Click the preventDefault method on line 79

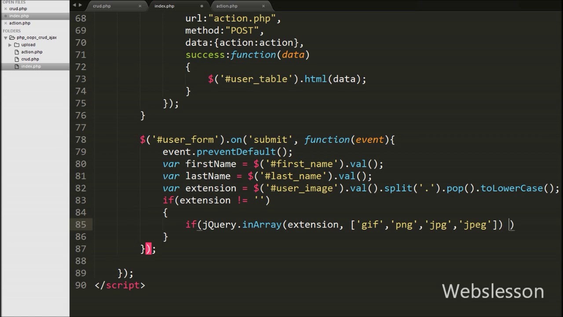coord(236,152)
